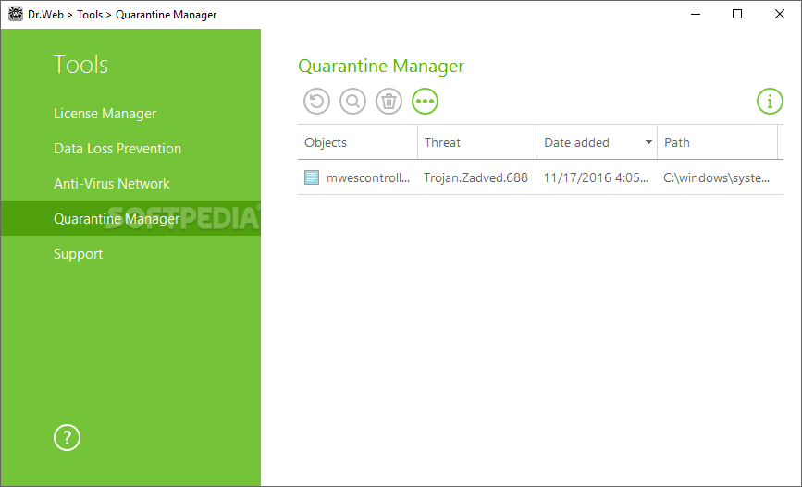Viewport: 802px width, 487px height.
Task: Click the 11/17/2016 4:05... date cell
Action: (596, 177)
